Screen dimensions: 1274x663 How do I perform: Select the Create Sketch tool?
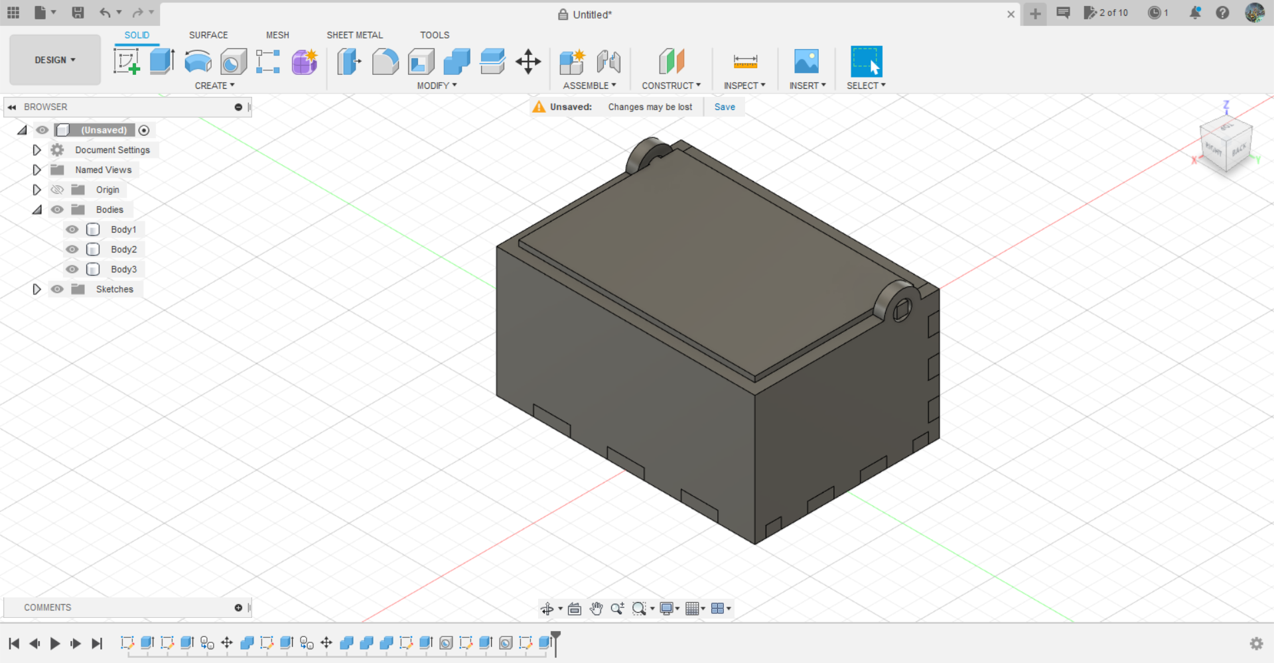(x=126, y=62)
